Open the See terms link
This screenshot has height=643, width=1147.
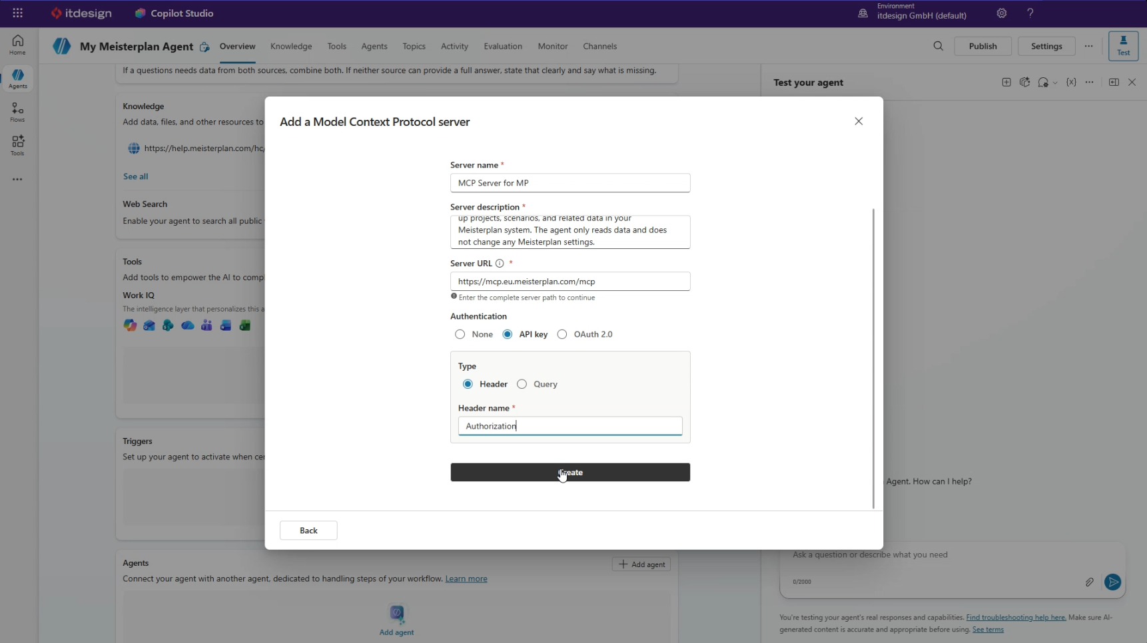(x=988, y=630)
